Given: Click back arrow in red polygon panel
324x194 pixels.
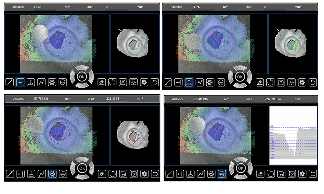Looking at the screenshot, I should point(155,174).
